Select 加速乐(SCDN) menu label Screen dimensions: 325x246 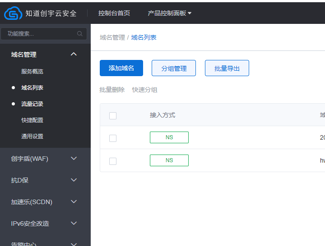pyautogui.click(x=32, y=202)
